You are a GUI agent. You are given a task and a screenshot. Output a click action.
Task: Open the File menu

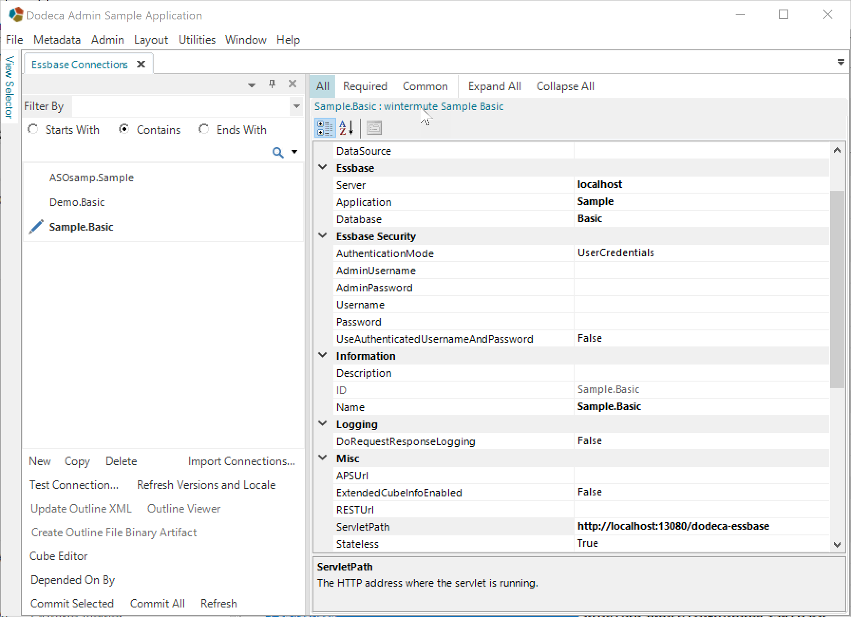pos(14,40)
